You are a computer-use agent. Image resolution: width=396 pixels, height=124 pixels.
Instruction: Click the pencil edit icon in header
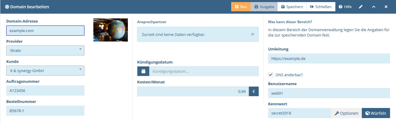click(361, 7)
